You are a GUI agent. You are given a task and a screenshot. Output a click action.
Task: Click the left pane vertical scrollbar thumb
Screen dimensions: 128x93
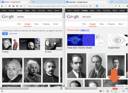63,14
